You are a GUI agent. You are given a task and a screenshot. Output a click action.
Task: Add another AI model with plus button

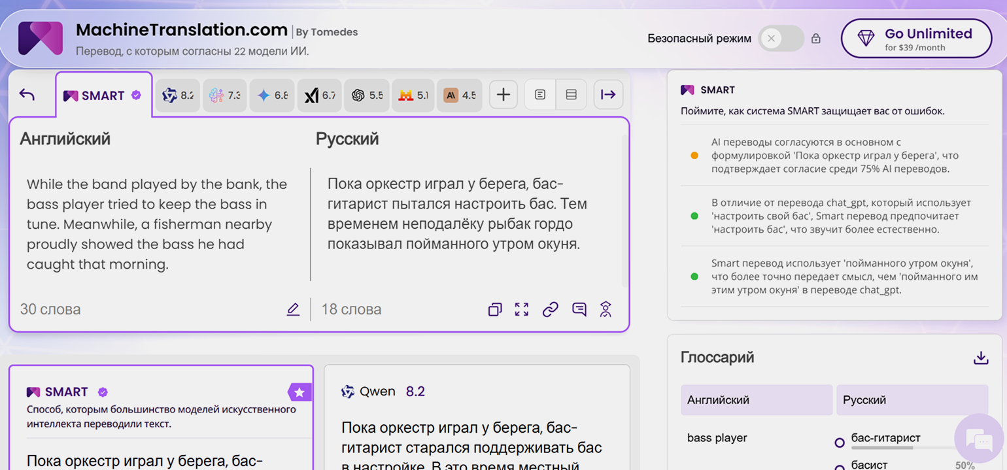tap(503, 95)
